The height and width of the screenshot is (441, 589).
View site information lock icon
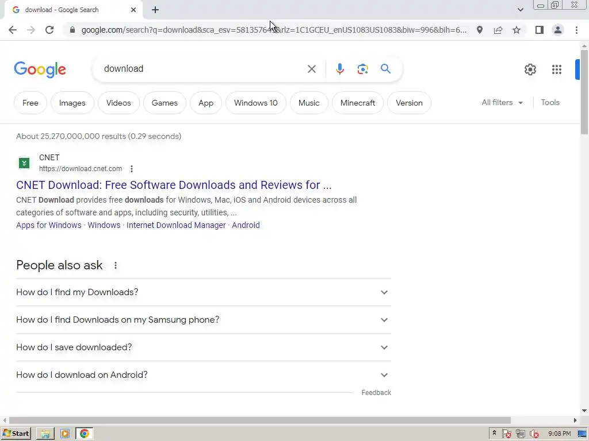tap(72, 30)
